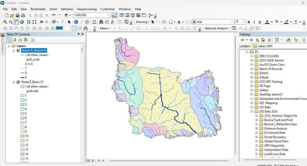The height and width of the screenshot is (166, 307).
Task: Select the Pan hand tool
Action: [x=16, y=22]
